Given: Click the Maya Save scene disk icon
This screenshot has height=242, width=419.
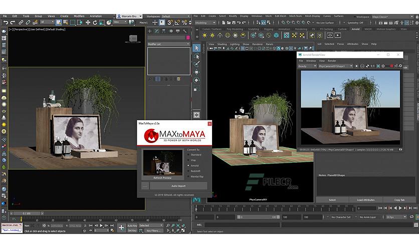Looking at the screenshot, I should 234,22.
